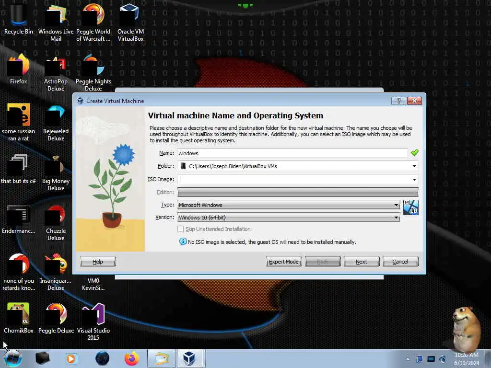Click the flag tray icon
491x368 pixels.
(419, 359)
